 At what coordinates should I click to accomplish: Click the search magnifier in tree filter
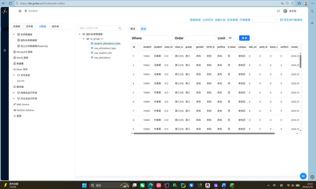point(120,28)
